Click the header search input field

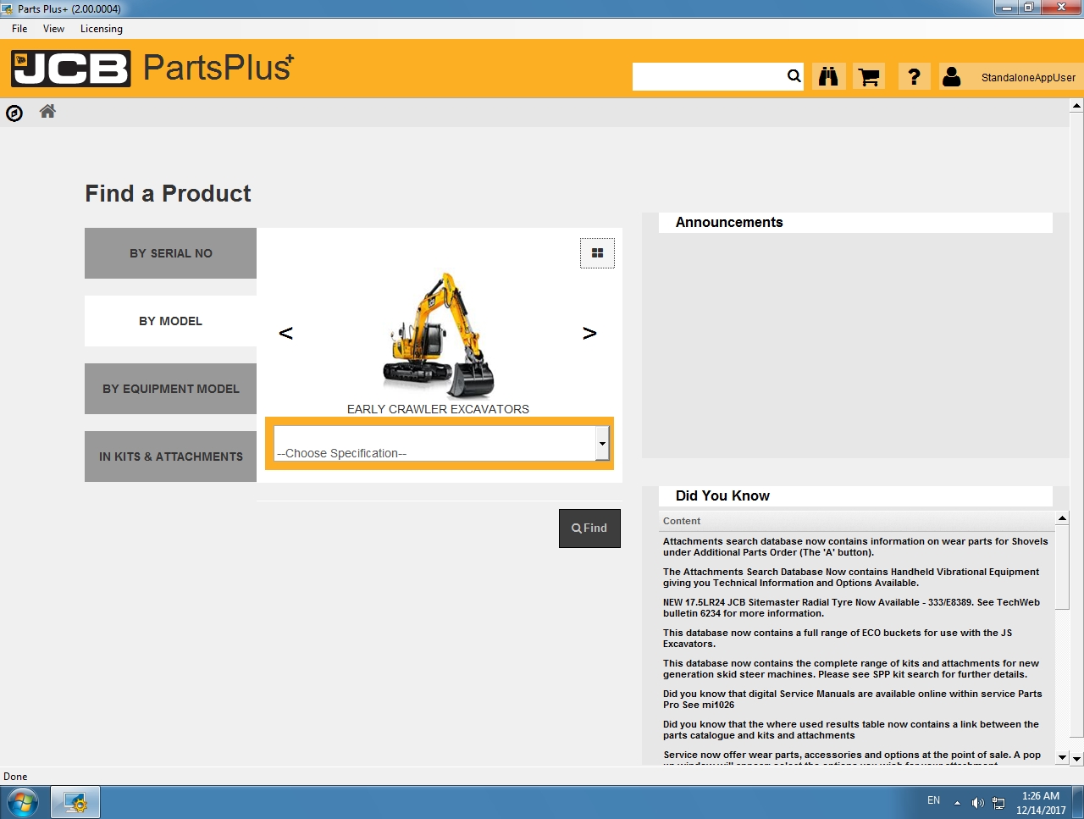709,76
